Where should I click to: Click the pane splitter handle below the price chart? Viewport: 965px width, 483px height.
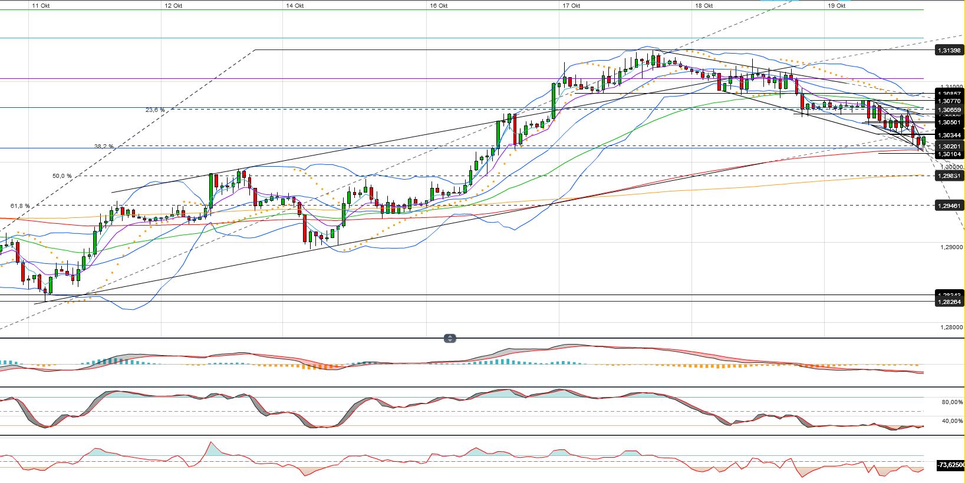pyautogui.click(x=450, y=339)
